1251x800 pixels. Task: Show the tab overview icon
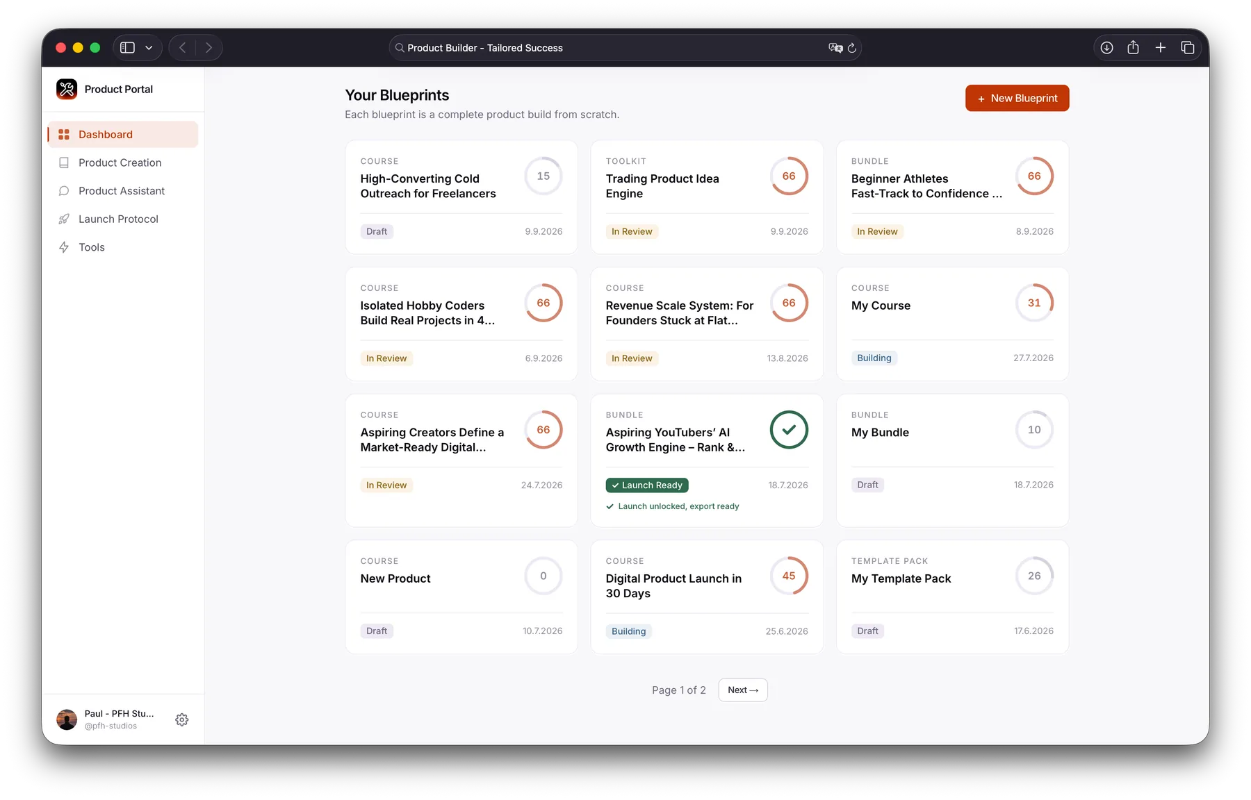1188,48
